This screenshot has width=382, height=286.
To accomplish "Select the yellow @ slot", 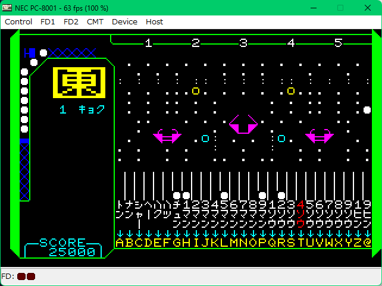I will click(x=367, y=243).
